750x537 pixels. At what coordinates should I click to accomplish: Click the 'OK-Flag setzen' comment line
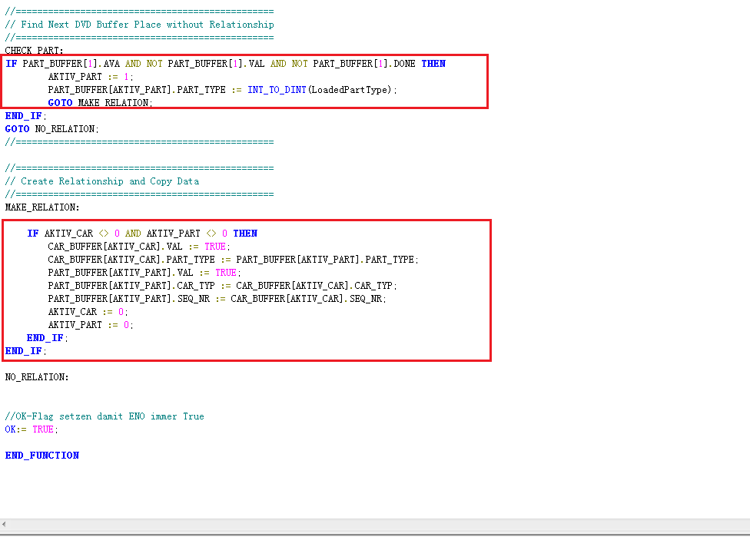(x=105, y=416)
